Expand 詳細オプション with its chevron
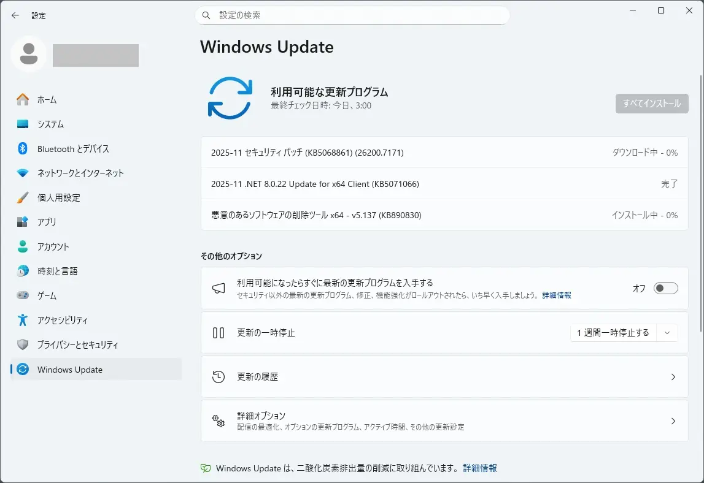Image resolution: width=704 pixels, height=483 pixels. 673,421
